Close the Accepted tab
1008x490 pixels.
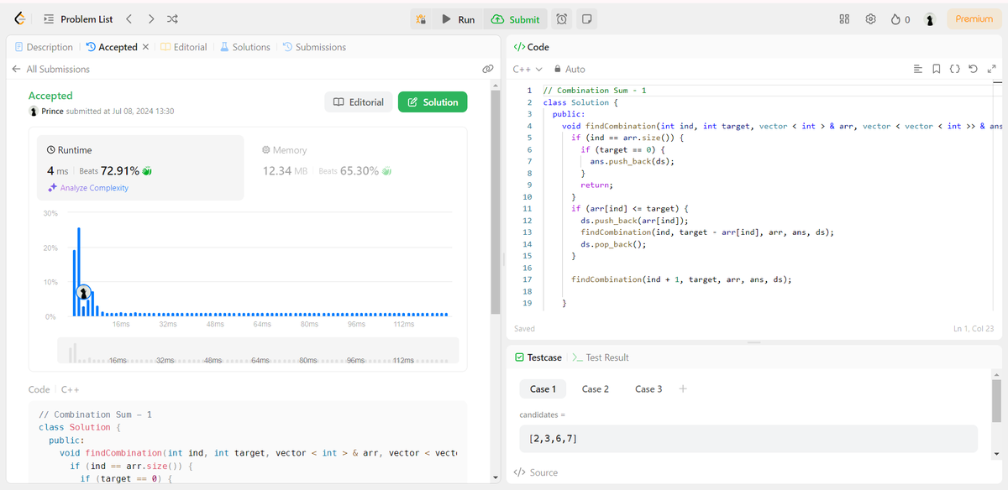click(145, 47)
